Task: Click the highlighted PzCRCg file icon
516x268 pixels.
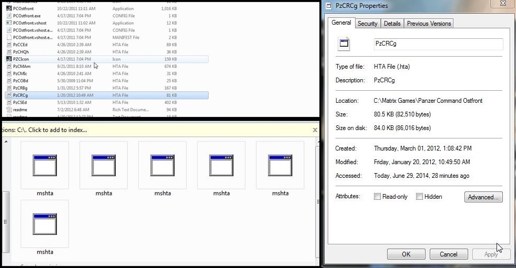Action: (x=9, y=95)
